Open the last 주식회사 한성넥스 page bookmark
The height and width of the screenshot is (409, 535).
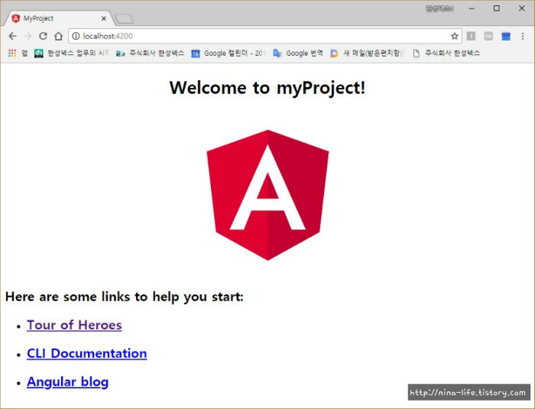tap(446, 53)
